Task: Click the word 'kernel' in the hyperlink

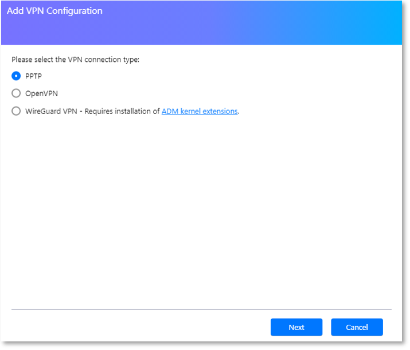Action: (190, 111)
